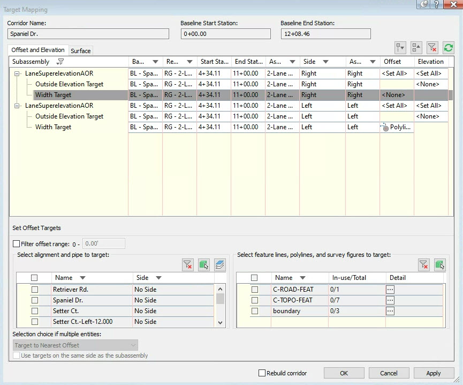
Task: Click the Cancel button
Action: pyautogui.click(x=389, y=373)
